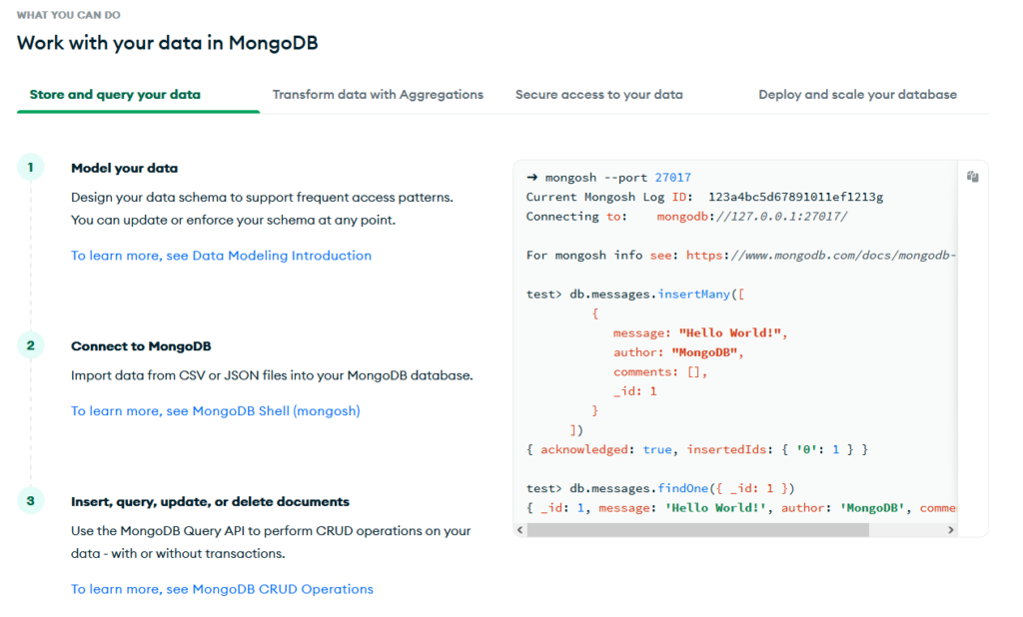Click the step 3 circle indicator
Viewport: 1023px width, 617px height.
(x=30, y=501)
